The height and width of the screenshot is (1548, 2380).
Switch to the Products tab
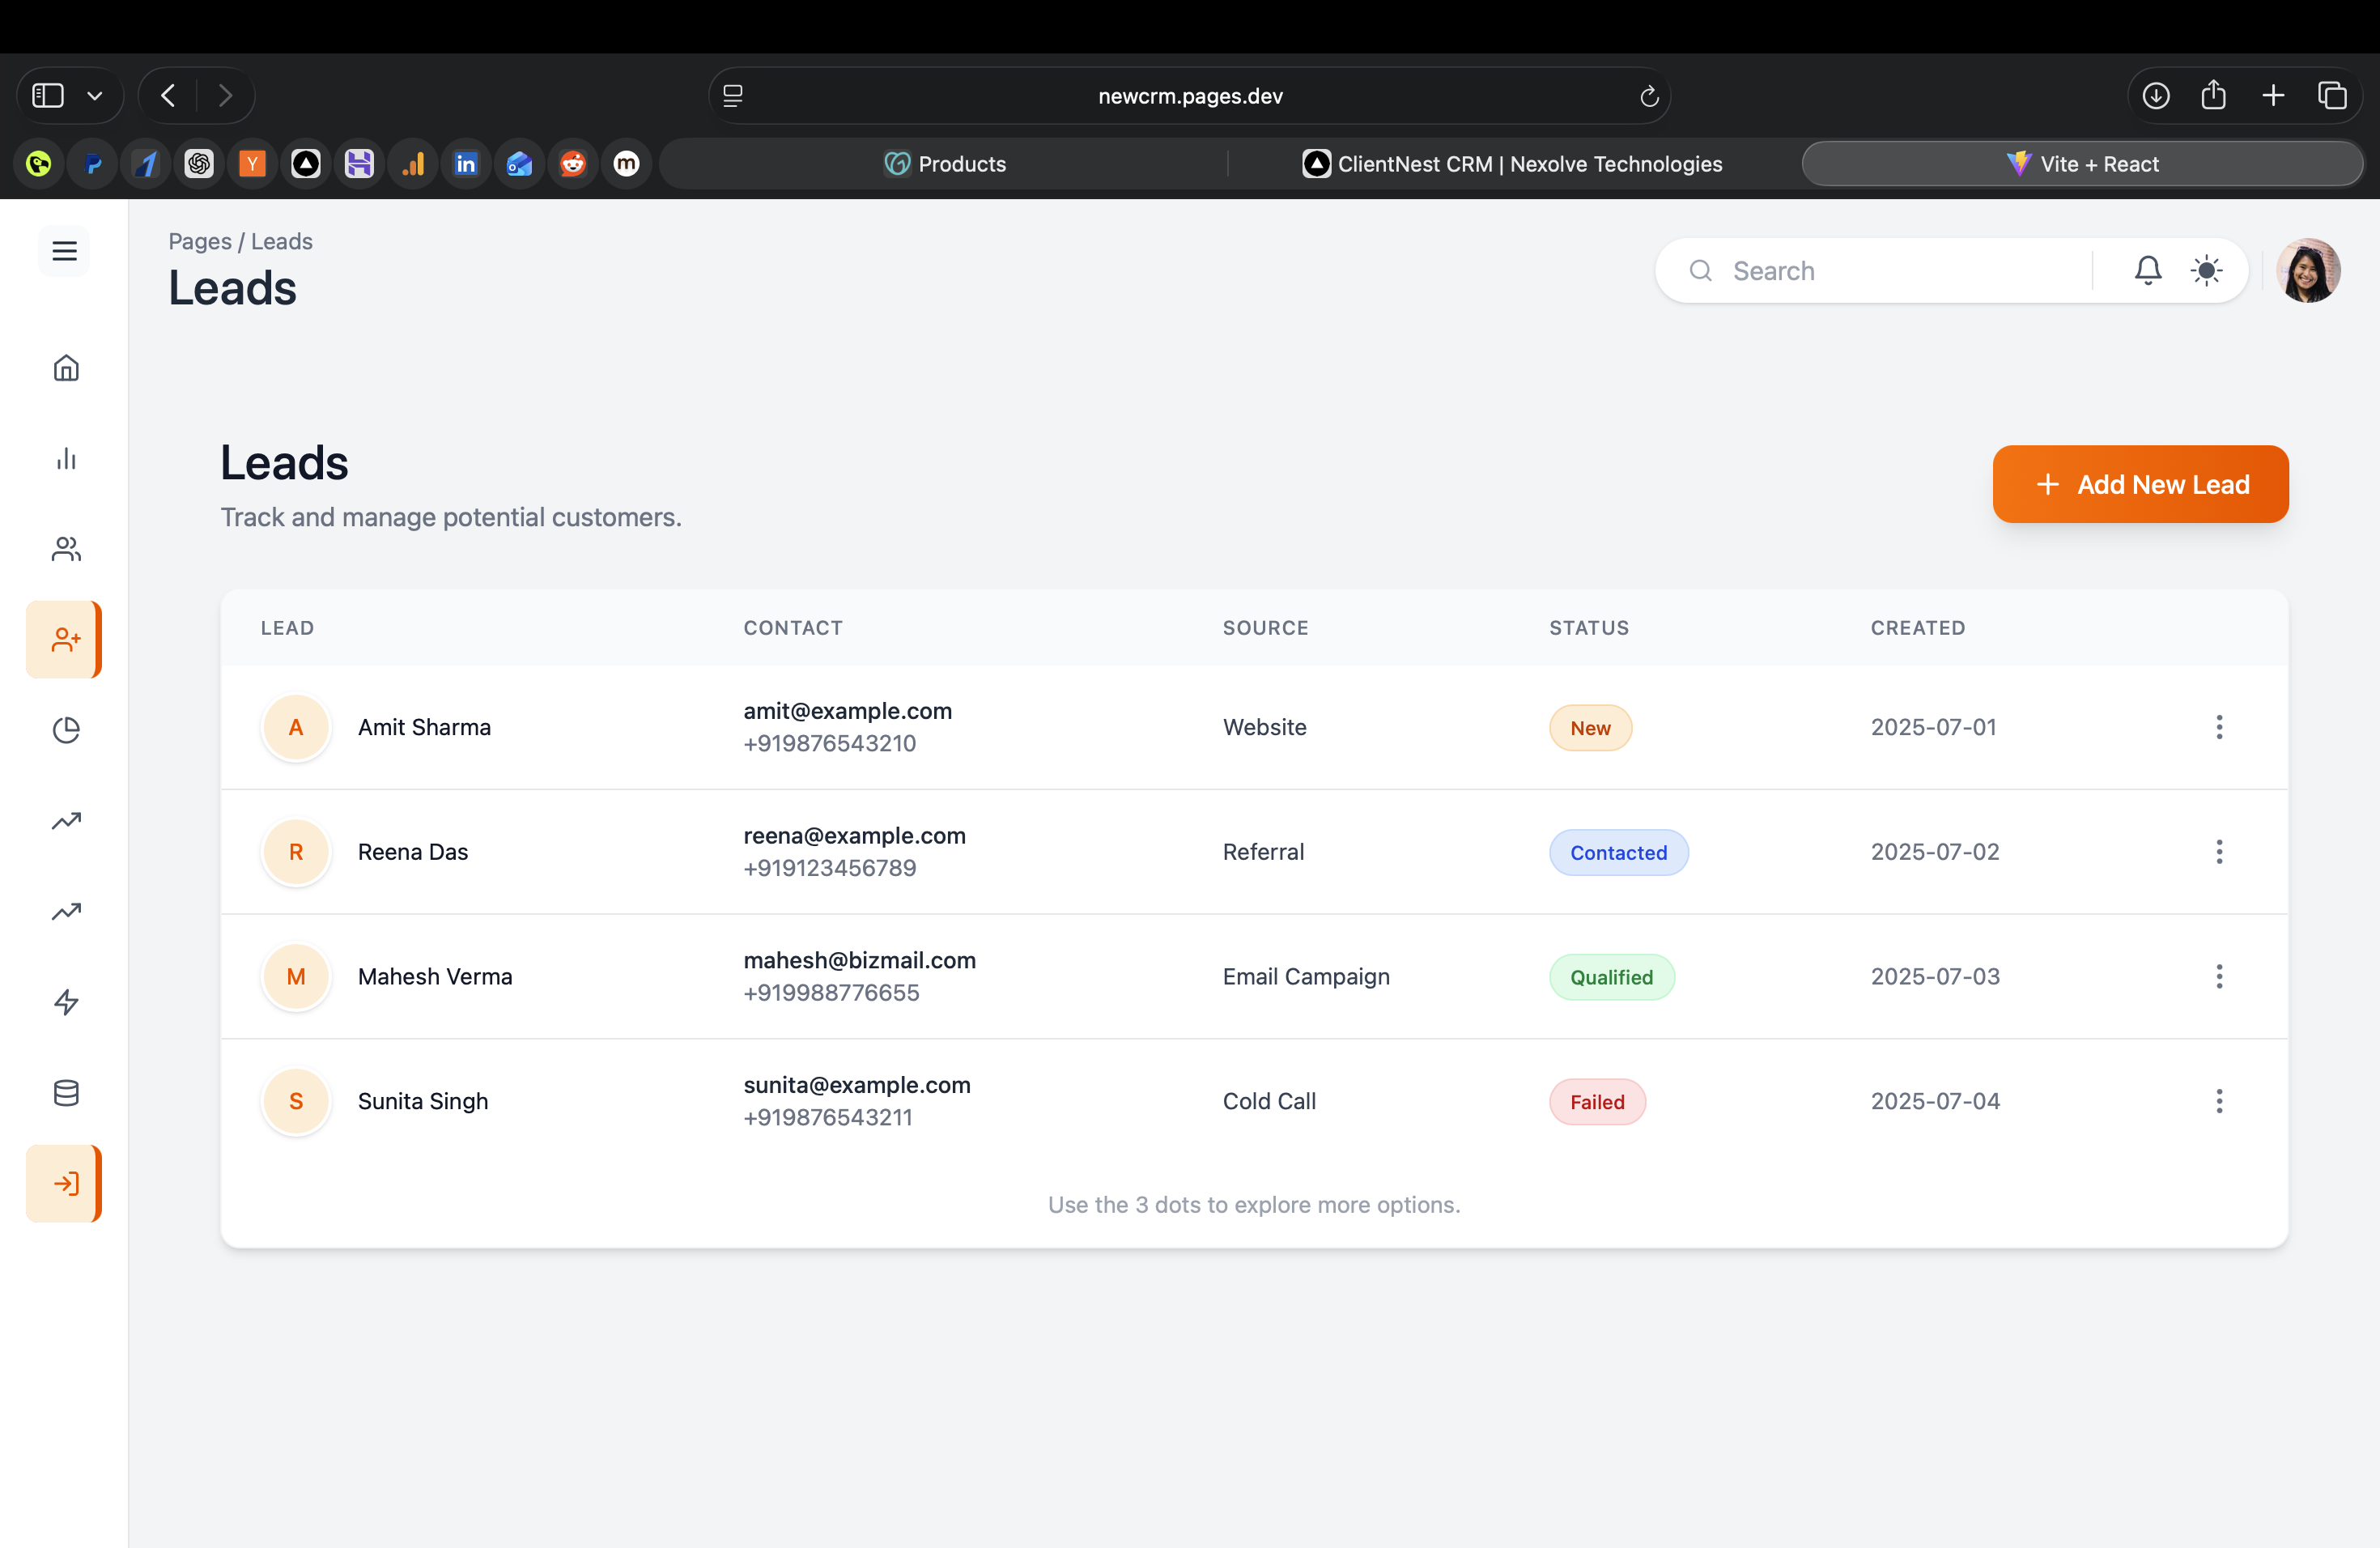(945, 163)
